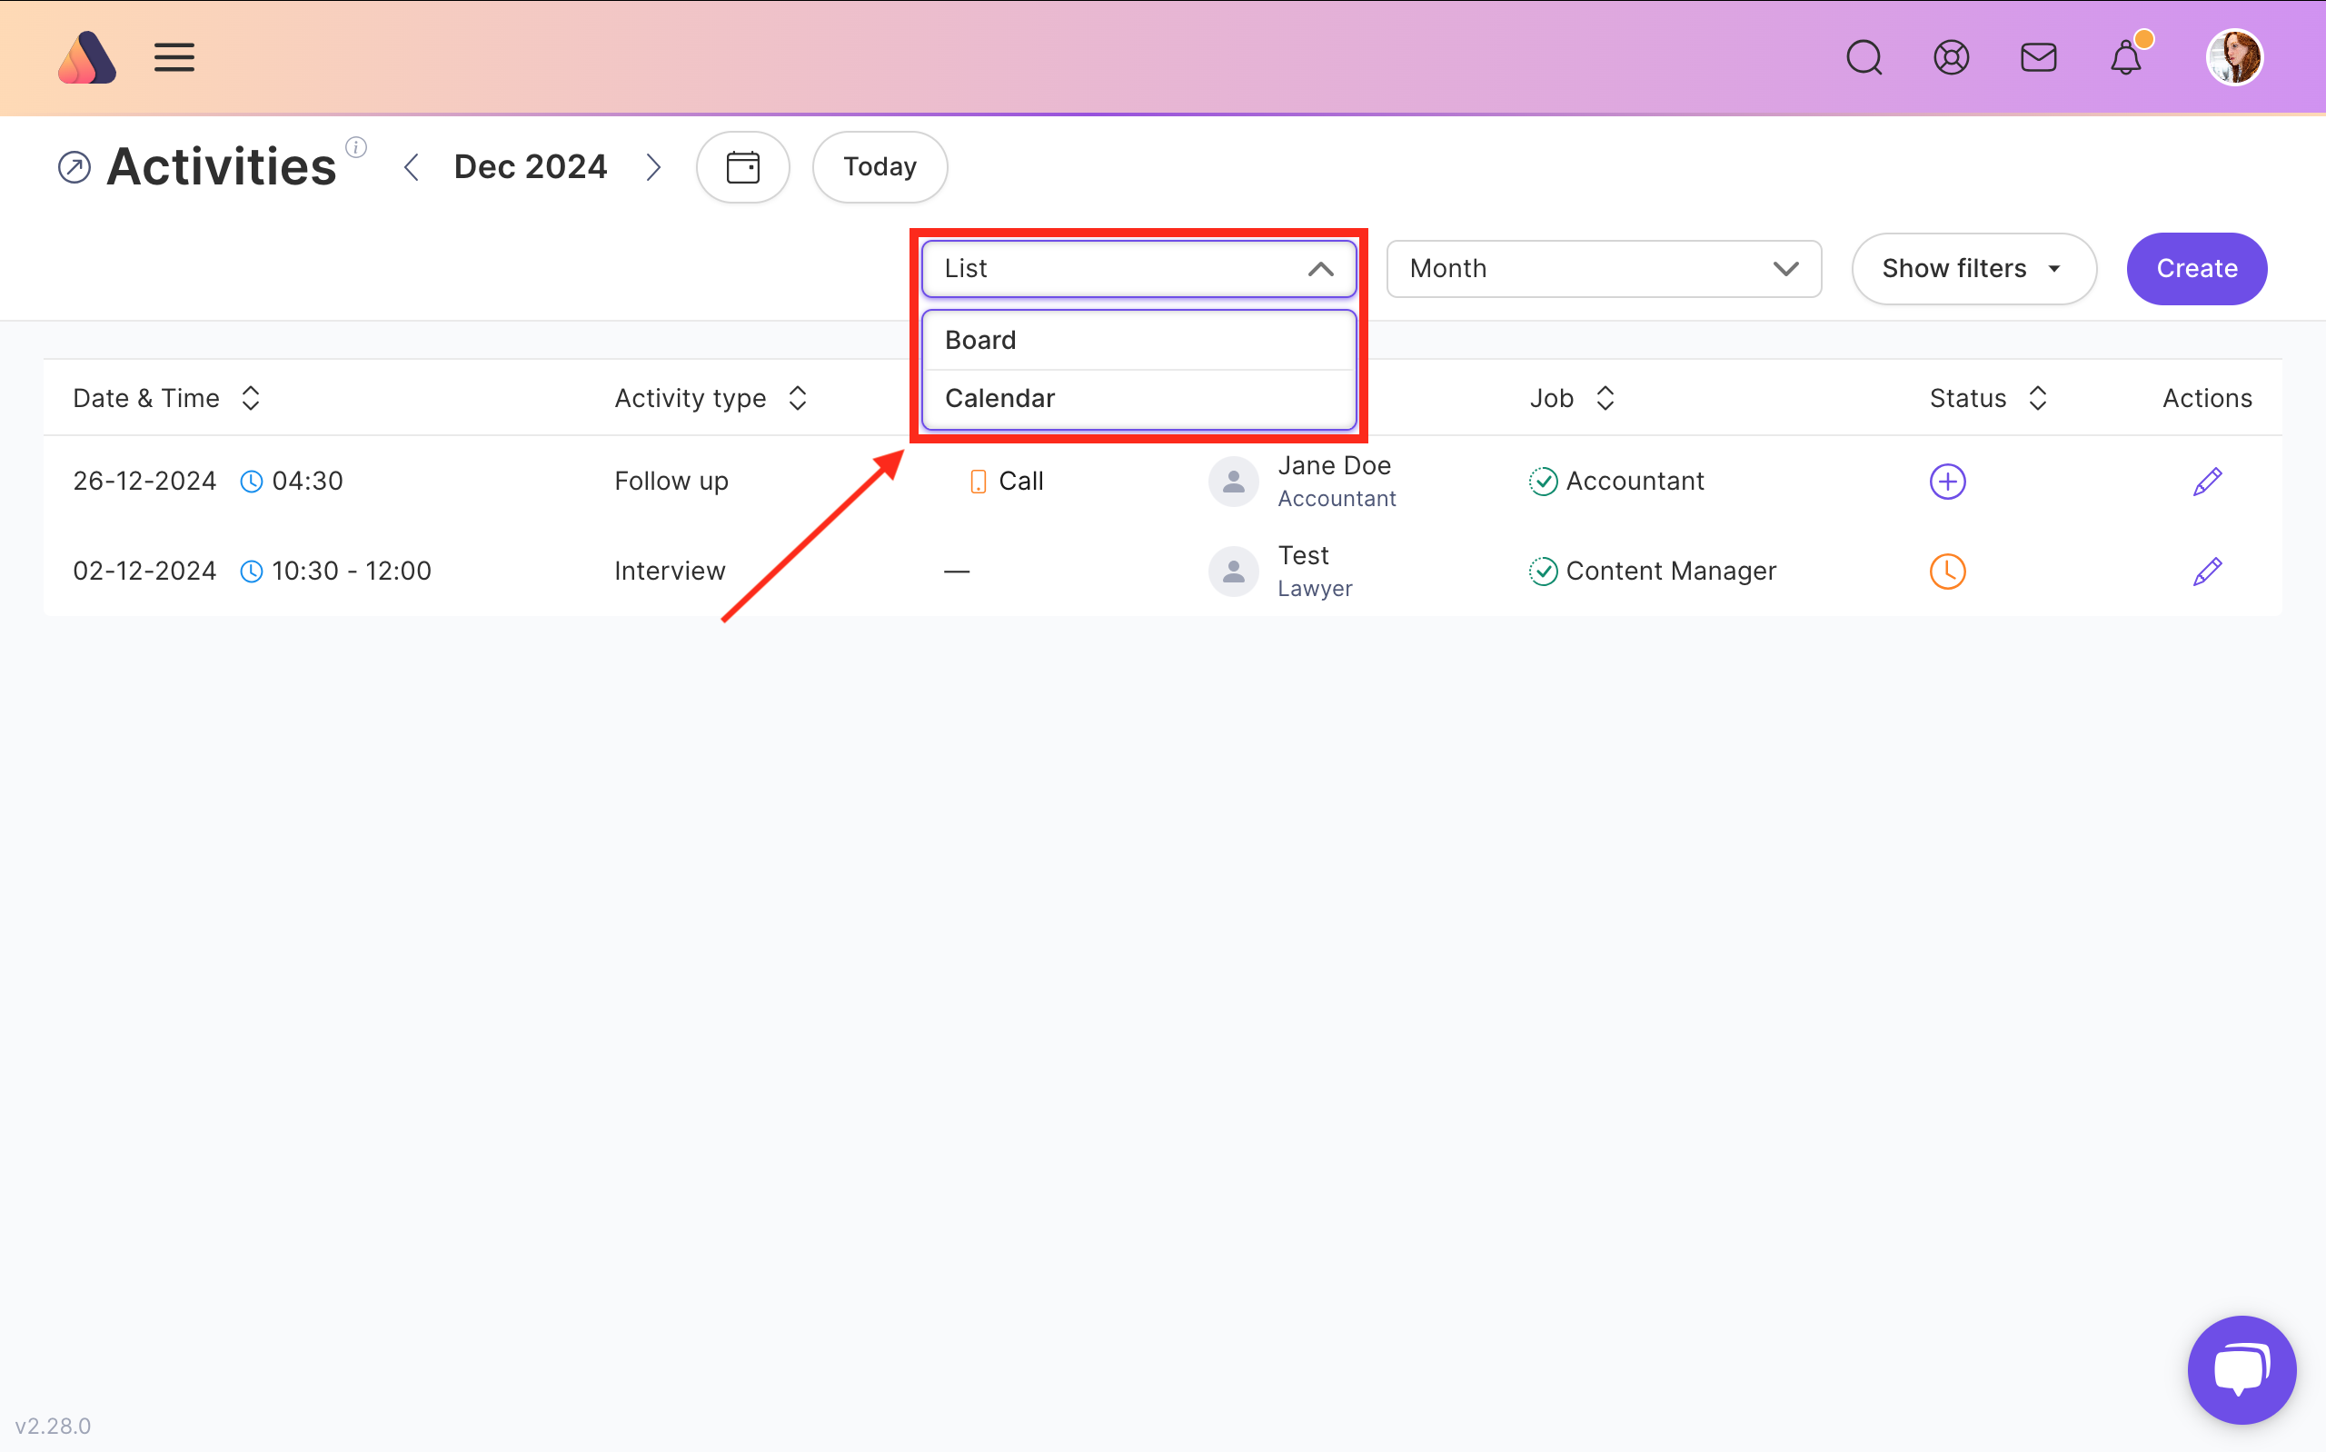The image size is (2326, 1452).
Task: Select Board view option
Action: [1138, 340]
